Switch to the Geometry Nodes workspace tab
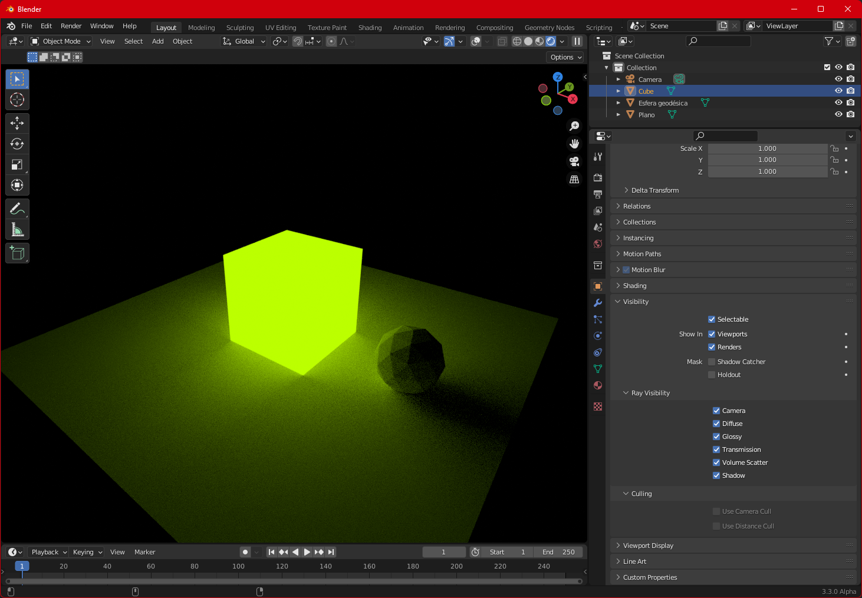 550,28
